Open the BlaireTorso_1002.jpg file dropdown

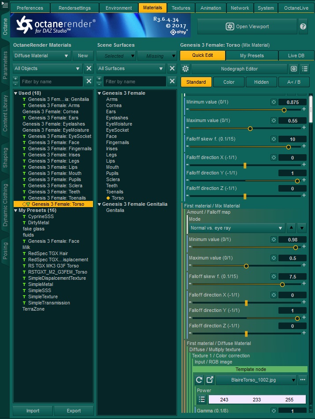256,380
